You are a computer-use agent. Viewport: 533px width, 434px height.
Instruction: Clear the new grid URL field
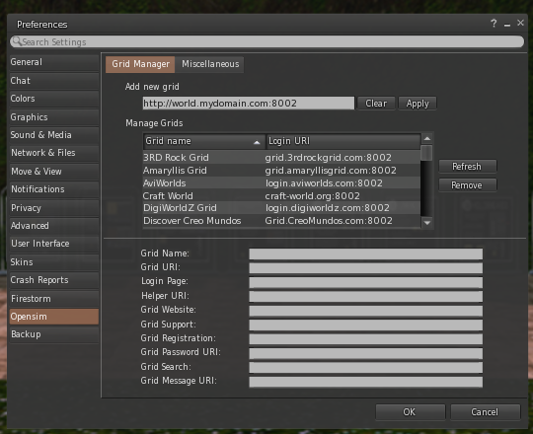[376, 104]
